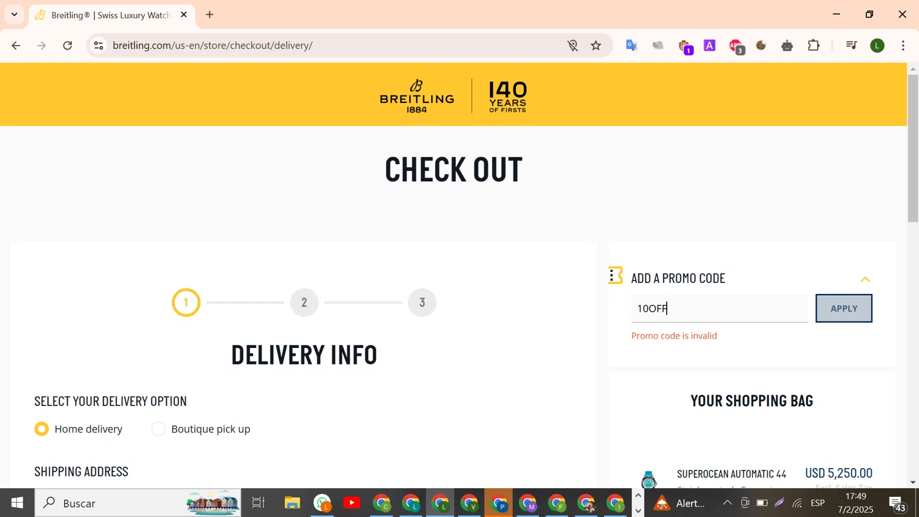Click Superocean Automatic 44 product name
919x517 pixels.
(732, 474)
